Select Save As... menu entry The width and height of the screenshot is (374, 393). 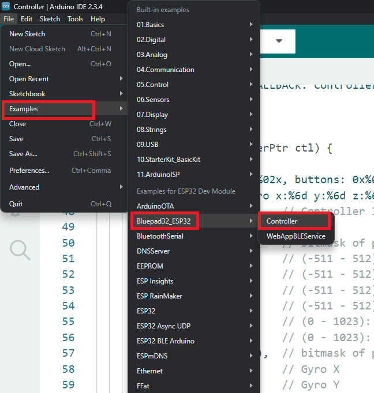pos(23,154)
